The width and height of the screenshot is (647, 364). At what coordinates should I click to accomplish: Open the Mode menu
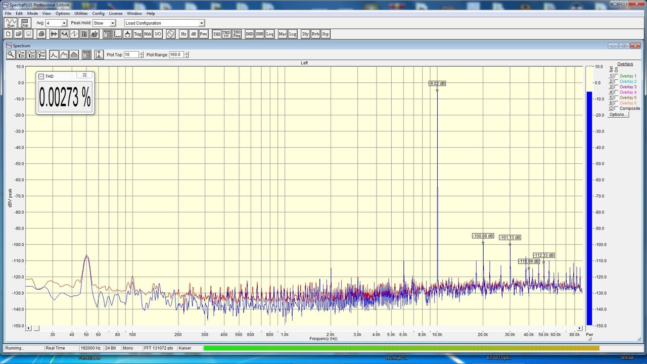point(32,13)
